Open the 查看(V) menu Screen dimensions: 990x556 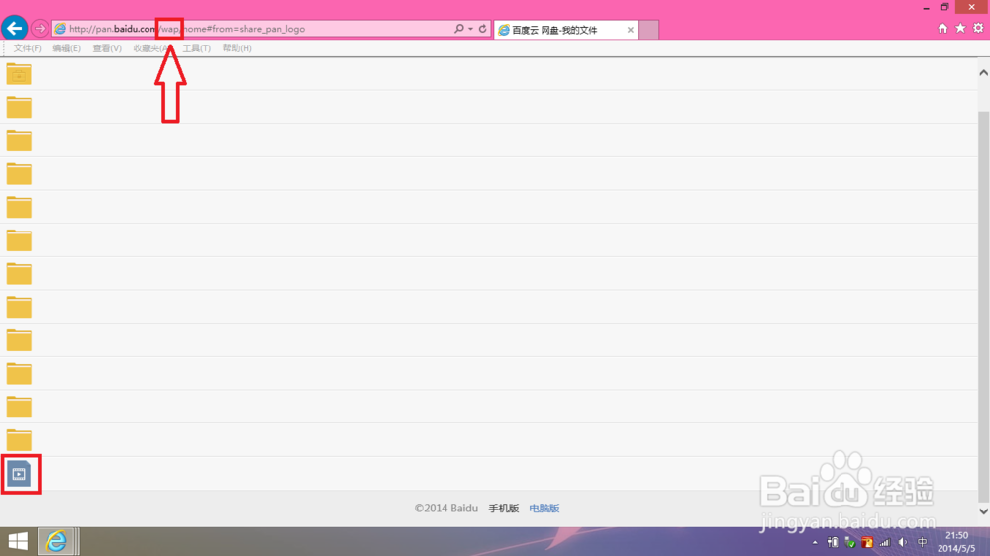pos(107,47)
